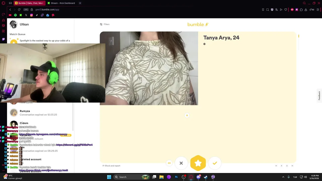
Task: Search tabs with magnifier icon
Action: (x=304, y=3)
